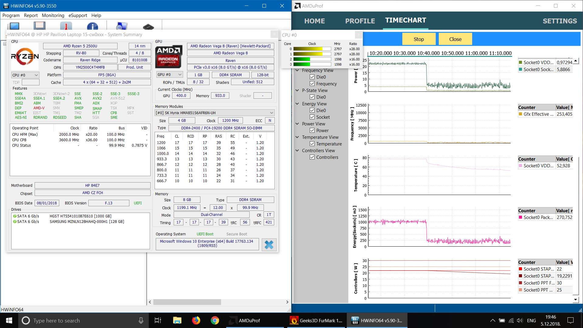This screenshot has width=583, height=328.
Task: Uncheck Die0 under Energy View
Action: pyautogui.click(x=312, y=111)
